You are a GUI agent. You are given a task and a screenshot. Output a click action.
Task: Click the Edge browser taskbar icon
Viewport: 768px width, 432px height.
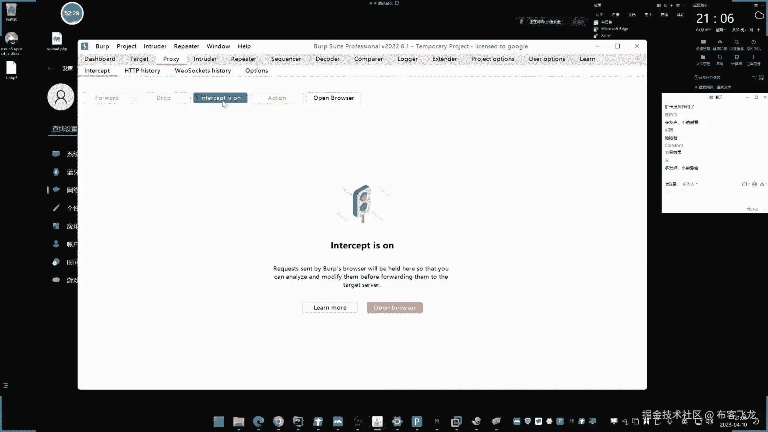(x=258, y=421)
